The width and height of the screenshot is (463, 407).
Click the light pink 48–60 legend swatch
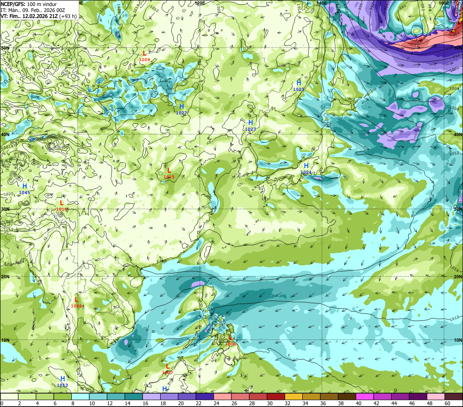coord(436,396)
